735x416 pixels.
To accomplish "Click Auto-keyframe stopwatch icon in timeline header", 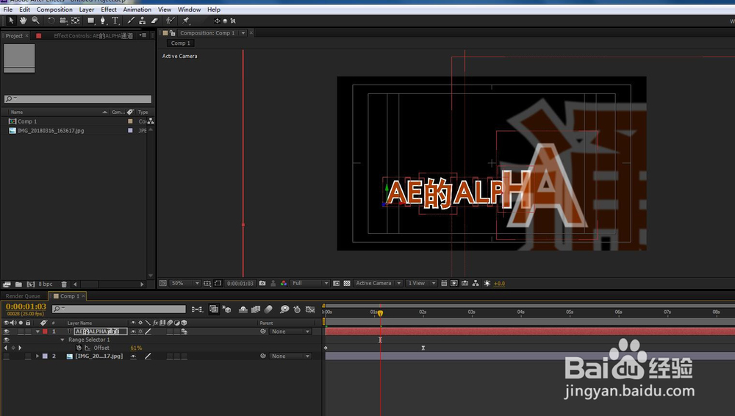I will [x=297, y=309].
